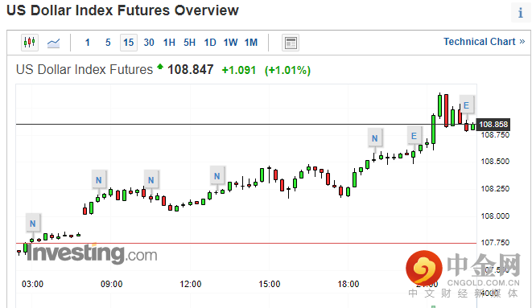Open the N news marker near 03:00
Viewport: 532px width, 308px height.
pos(33,224)
